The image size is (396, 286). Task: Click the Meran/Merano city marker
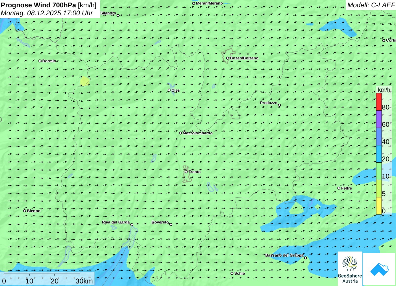coord(194,3)
